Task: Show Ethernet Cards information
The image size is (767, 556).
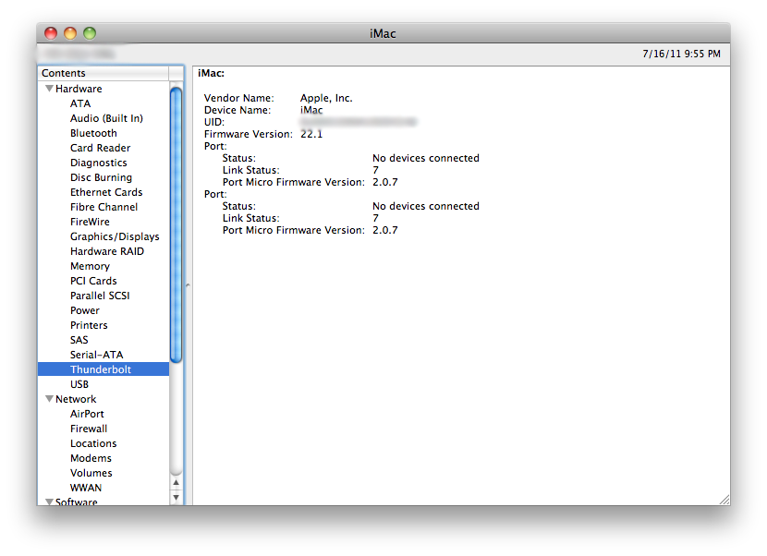Action: (x=106, y=192)
